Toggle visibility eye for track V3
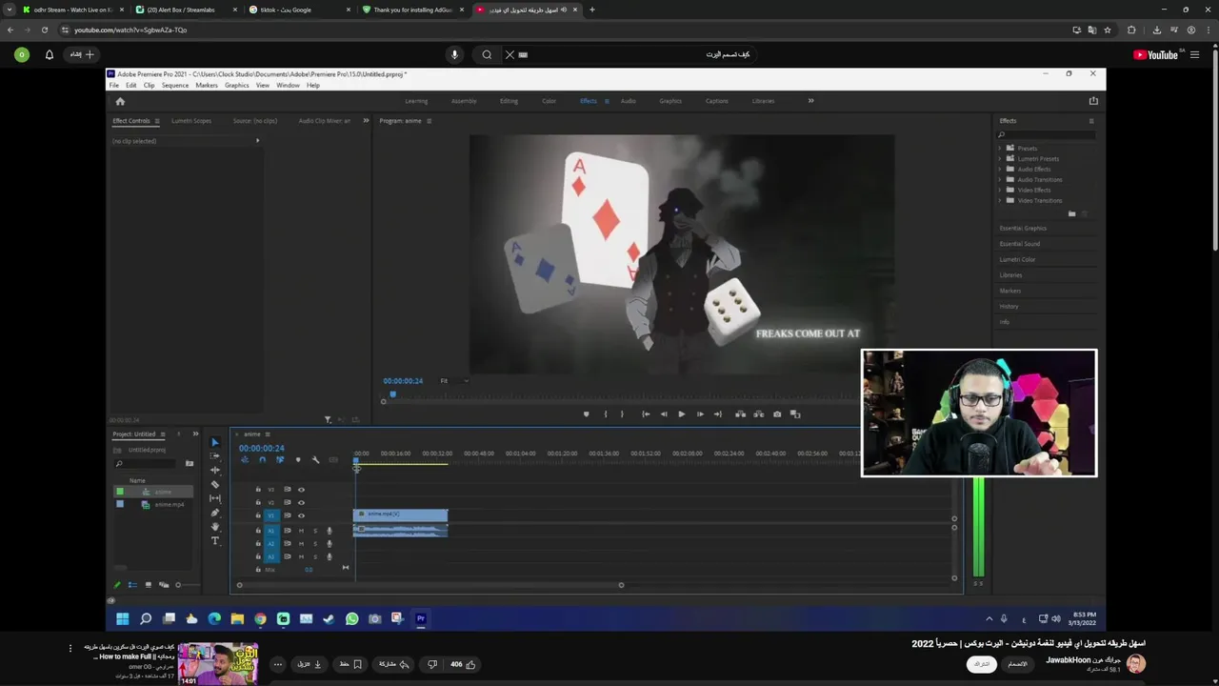The height and width of the screenshot is (686, 1219). [301, 490]
